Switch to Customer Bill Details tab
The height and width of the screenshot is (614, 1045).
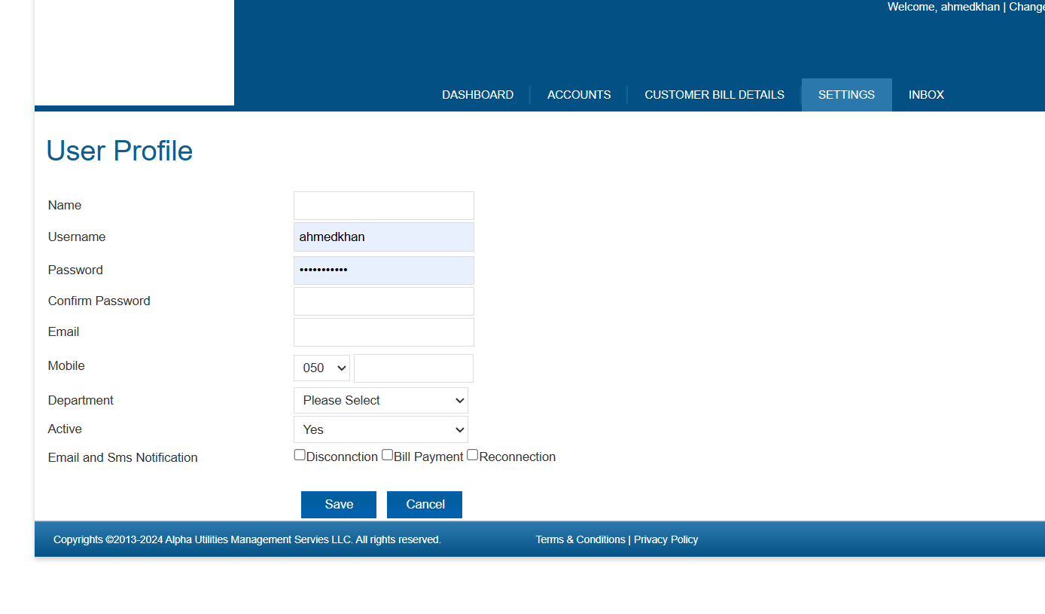714,95
